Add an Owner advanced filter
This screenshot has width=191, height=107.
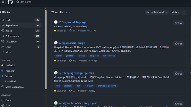7,100
